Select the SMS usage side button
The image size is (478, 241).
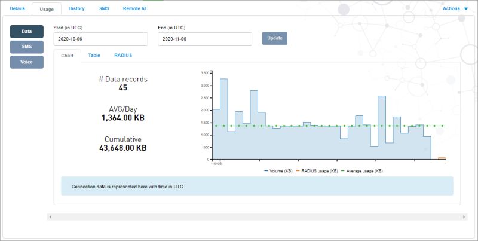(x=27, y=47)
